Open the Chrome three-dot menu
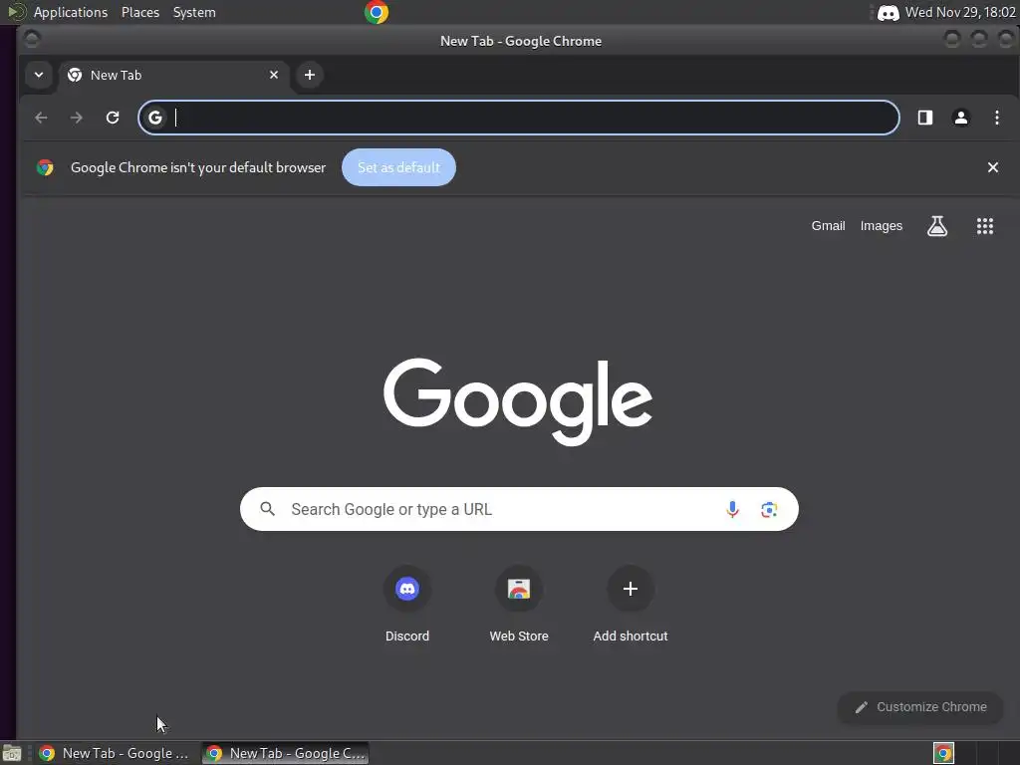This screenshot has width=1020, height=765. tap(996, 118)
